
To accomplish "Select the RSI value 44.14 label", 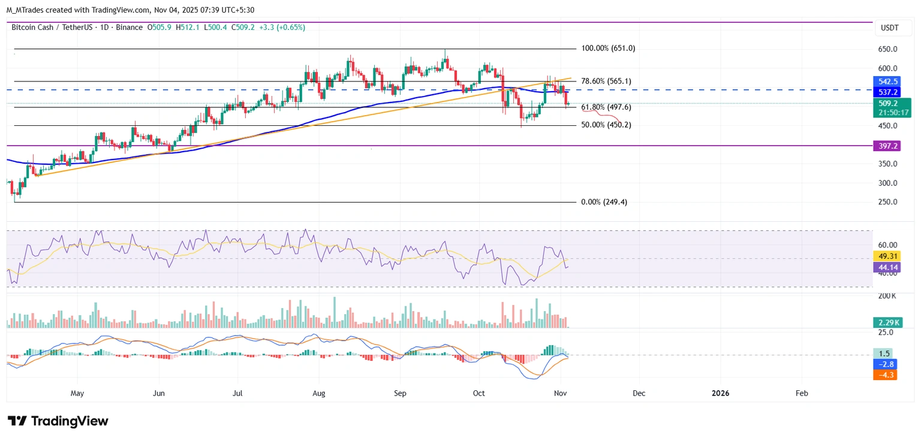I will pos(887,267).
